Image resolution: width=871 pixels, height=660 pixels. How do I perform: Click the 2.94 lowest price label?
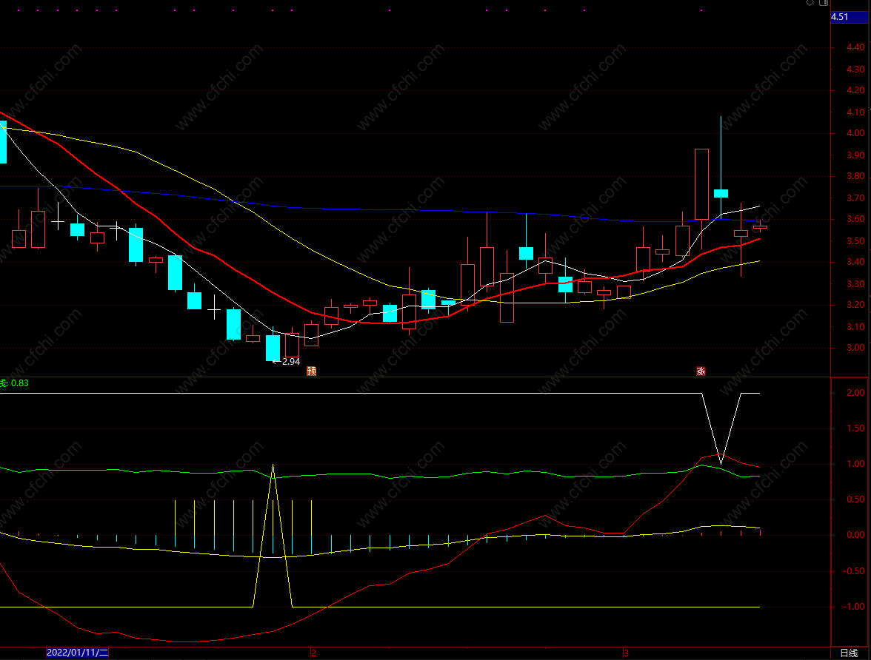coord(291,361)
